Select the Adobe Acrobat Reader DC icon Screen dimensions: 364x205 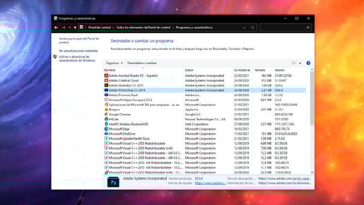[106, 76]
